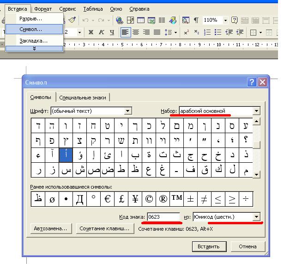Click the Italic (К) formatting icon

point(101,32)
